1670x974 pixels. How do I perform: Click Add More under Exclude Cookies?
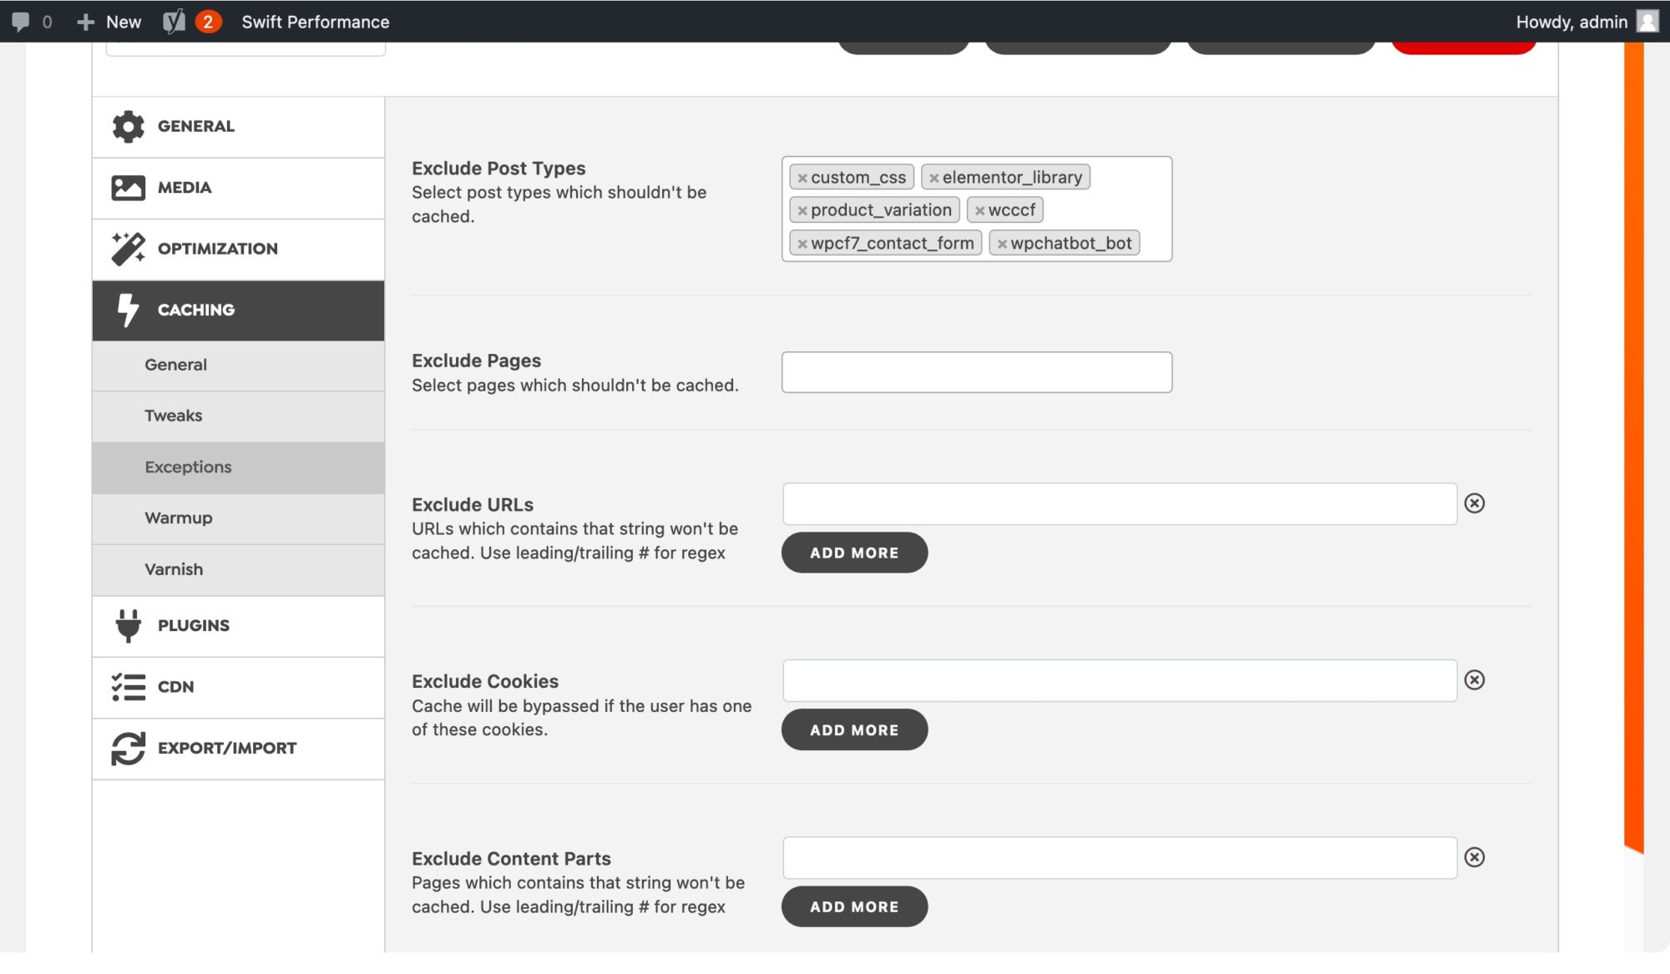point(854,729)
